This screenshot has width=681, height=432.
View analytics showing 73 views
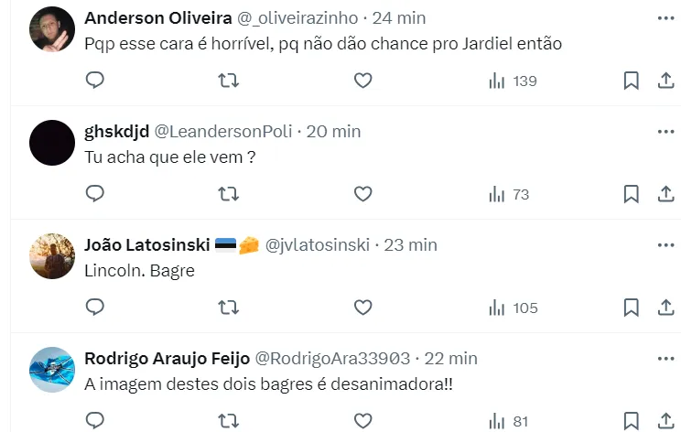[x=509, y=194]
